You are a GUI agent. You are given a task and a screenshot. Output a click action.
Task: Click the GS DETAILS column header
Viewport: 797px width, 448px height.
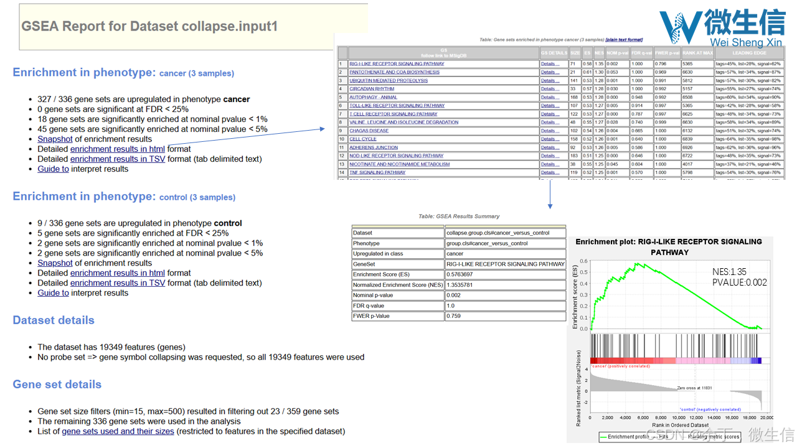pyautogui.click(x=554, y=53)
